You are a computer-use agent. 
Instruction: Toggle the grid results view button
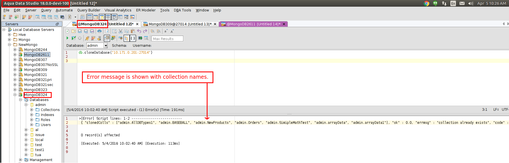tap(107, 38)
